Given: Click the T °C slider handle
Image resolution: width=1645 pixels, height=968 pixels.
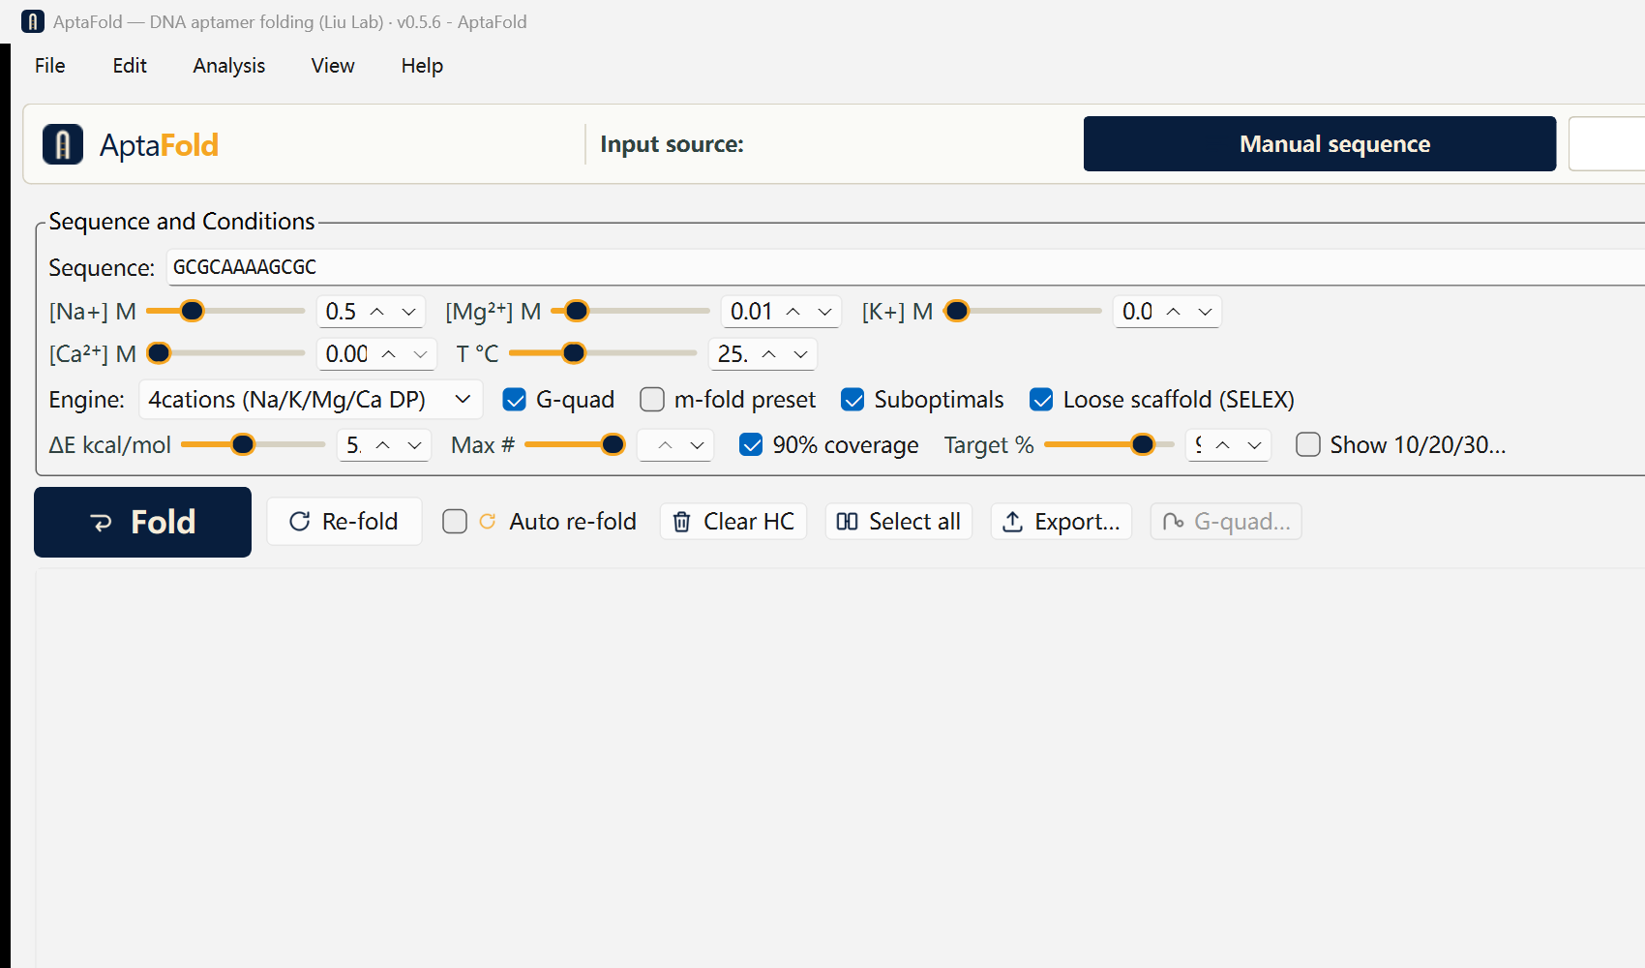Looking at the screenshot, I should [x=574, y=353].
